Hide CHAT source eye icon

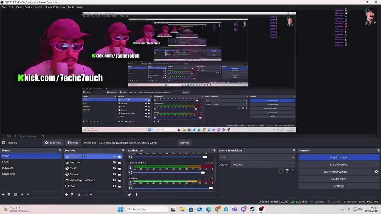114,168
